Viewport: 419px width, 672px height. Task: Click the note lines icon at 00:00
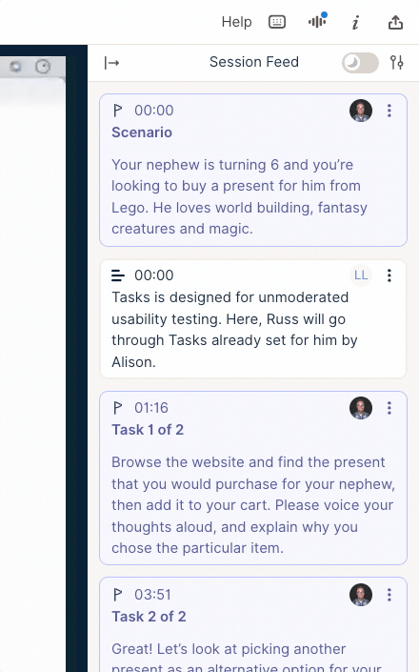click(x=118, y=275)
